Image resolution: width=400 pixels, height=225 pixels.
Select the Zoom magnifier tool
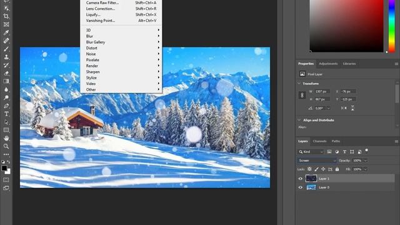click(x=6, y=146)
